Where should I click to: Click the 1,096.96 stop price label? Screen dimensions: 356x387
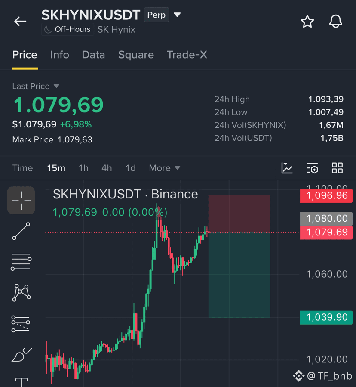[x=326, y=196]
